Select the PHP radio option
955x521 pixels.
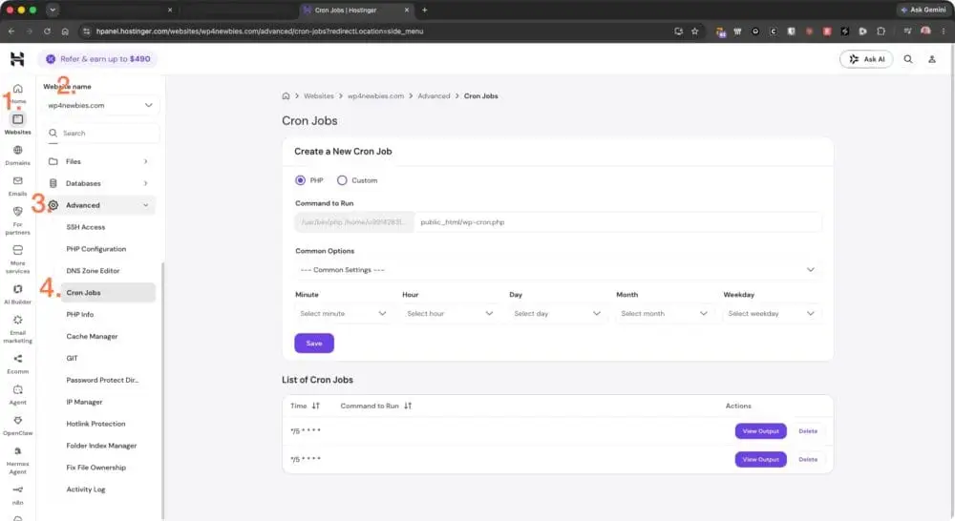[300, 180]
